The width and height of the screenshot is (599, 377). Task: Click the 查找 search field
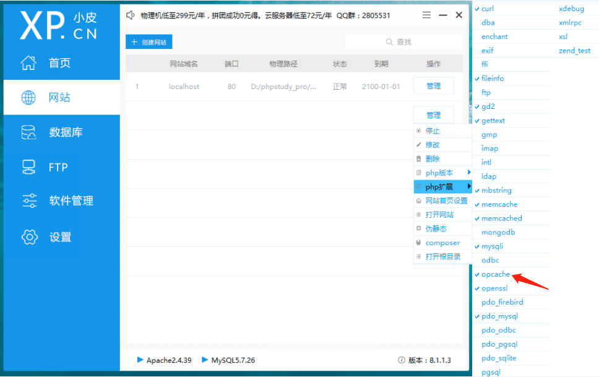pos(403,42)
